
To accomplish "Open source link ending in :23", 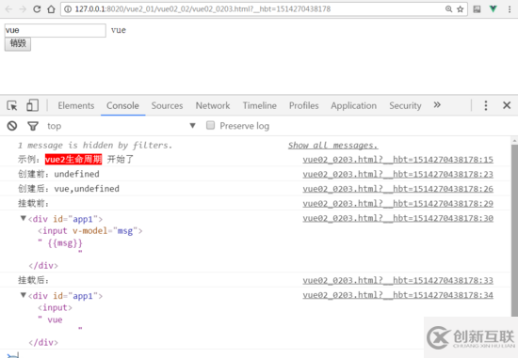I will pyautogui.click(x=397, y=174).
